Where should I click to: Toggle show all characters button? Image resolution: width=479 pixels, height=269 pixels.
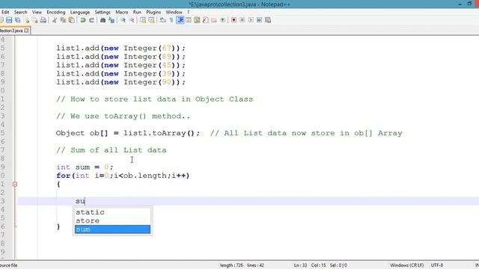coord(171,20)
